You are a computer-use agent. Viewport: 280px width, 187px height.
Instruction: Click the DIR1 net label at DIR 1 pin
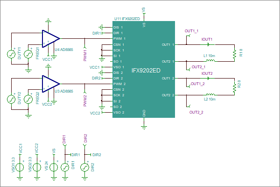pyautogui.click(x=97, y=33)
